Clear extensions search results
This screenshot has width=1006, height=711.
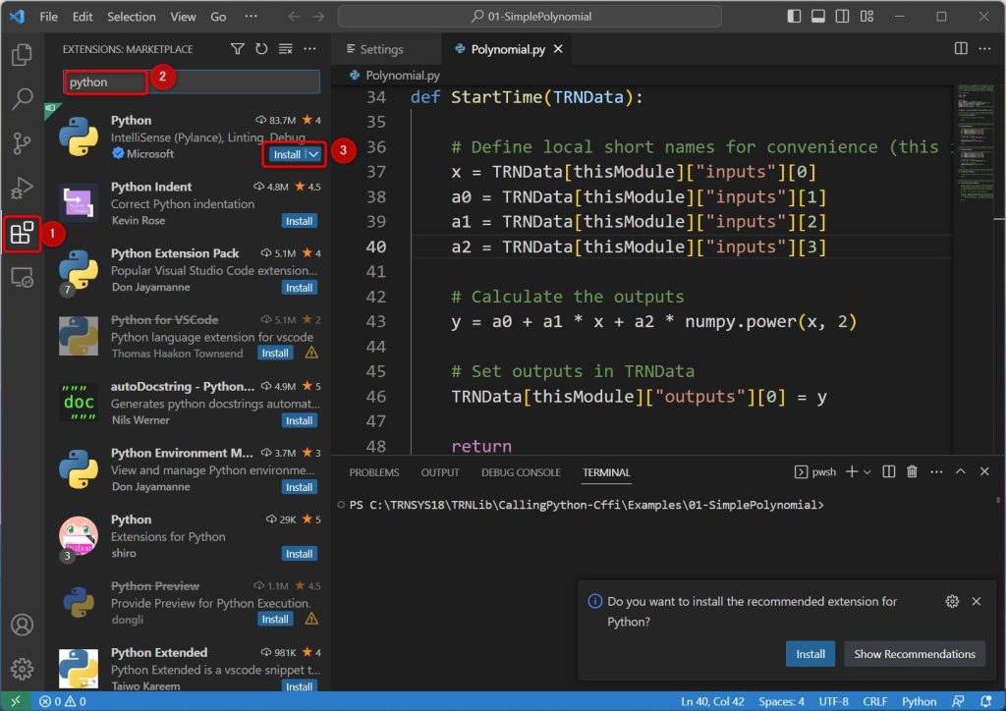coord(286,49)
